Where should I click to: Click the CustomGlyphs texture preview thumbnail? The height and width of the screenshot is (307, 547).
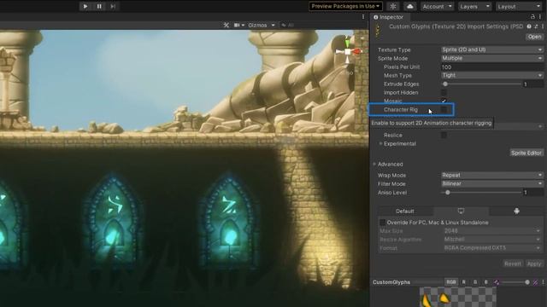tap(458, 297)
